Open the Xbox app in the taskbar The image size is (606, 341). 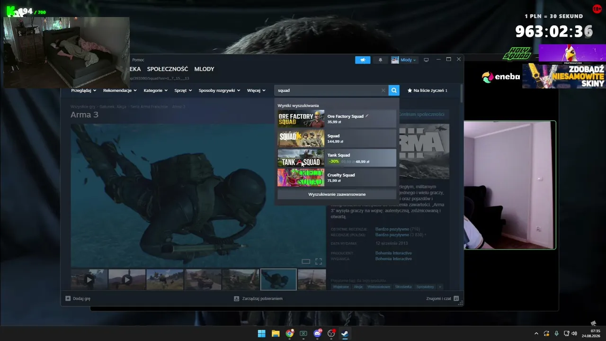(x=303, y=333)
